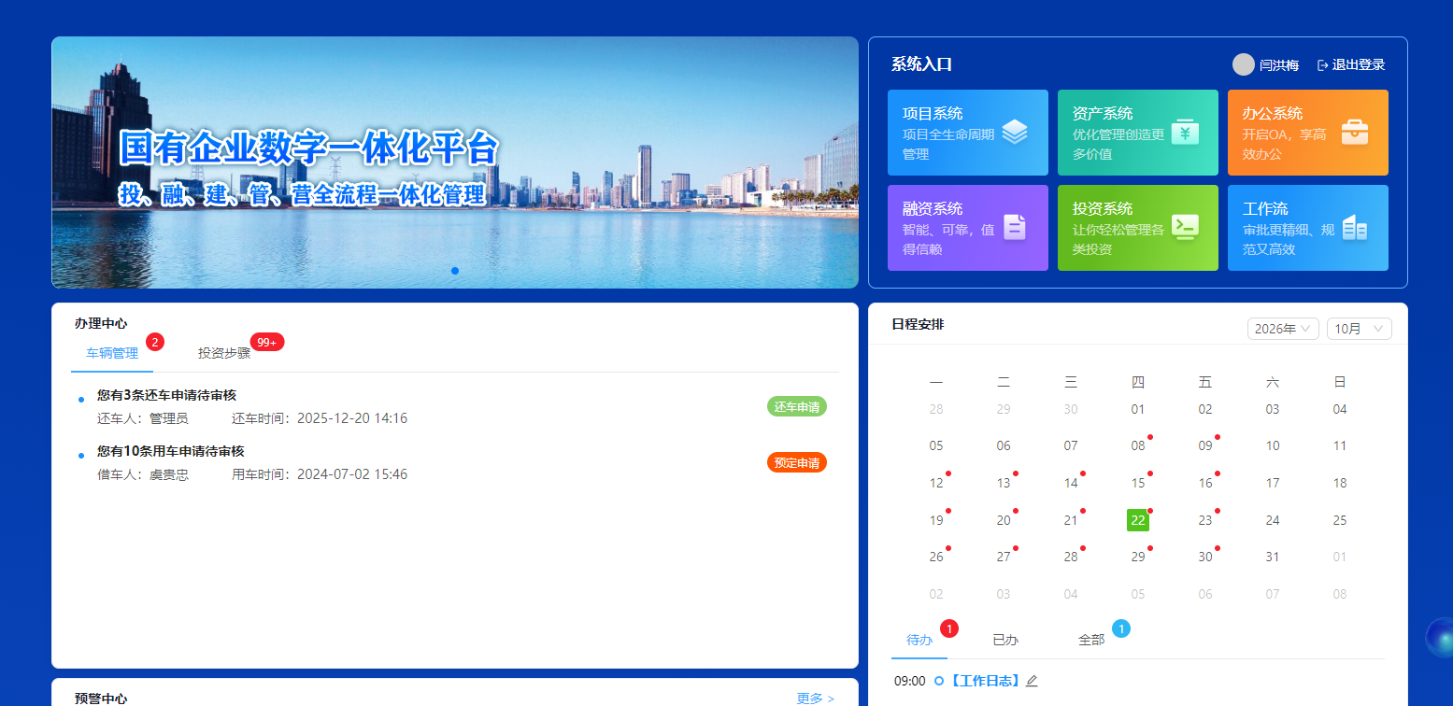Image resolution: width=1453 pixels, height=706 pixels.
Task: Select the banner carousel dot indicator
Action: click(x=455, y=271)
